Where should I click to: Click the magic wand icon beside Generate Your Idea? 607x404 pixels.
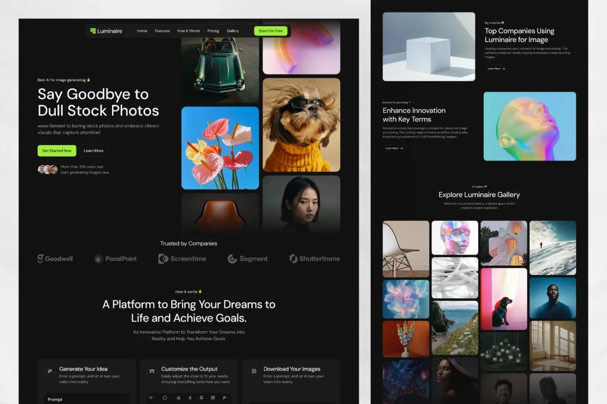point(50,371)
